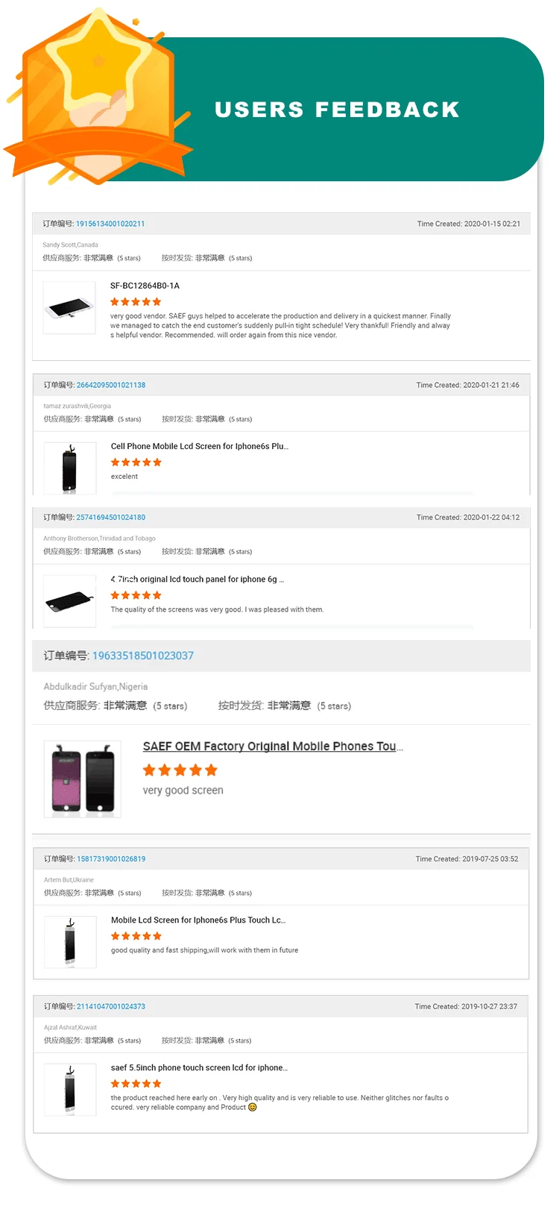The image size is (559, 1218).
Task: Open order number 19156134001020211
Action: coord(110,224)
